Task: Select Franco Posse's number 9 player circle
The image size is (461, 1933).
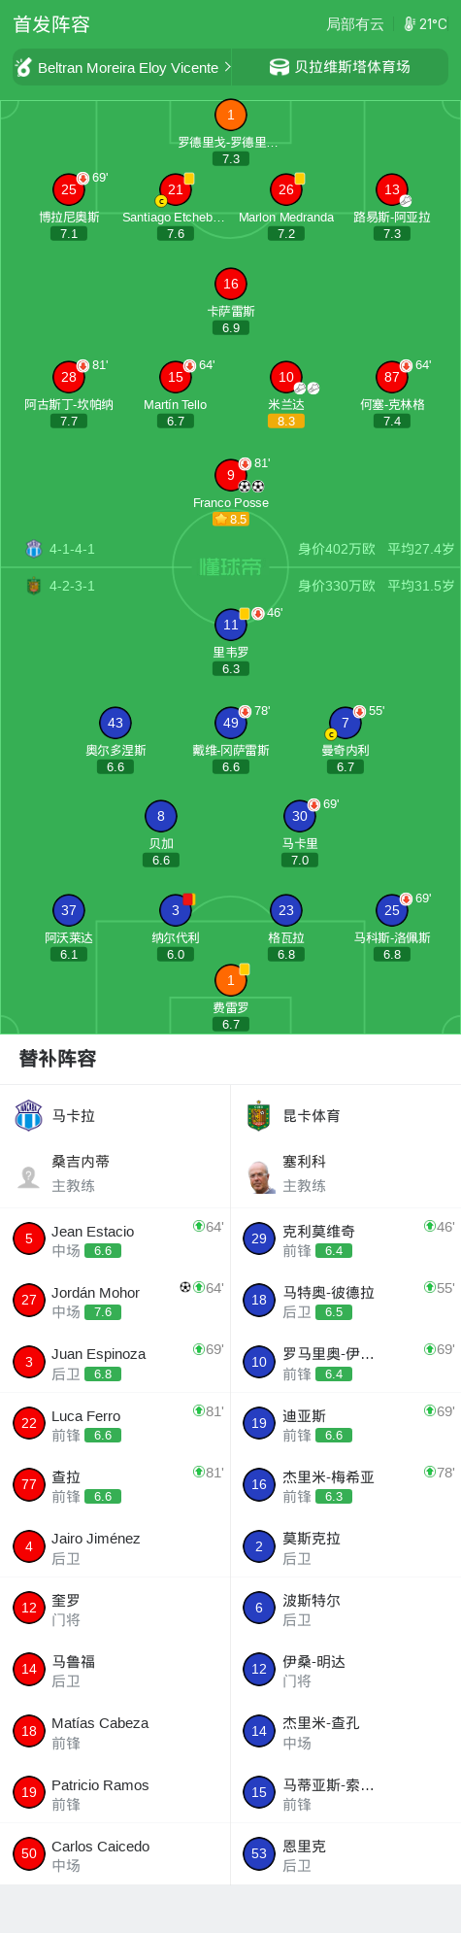Action: point(231,475)
